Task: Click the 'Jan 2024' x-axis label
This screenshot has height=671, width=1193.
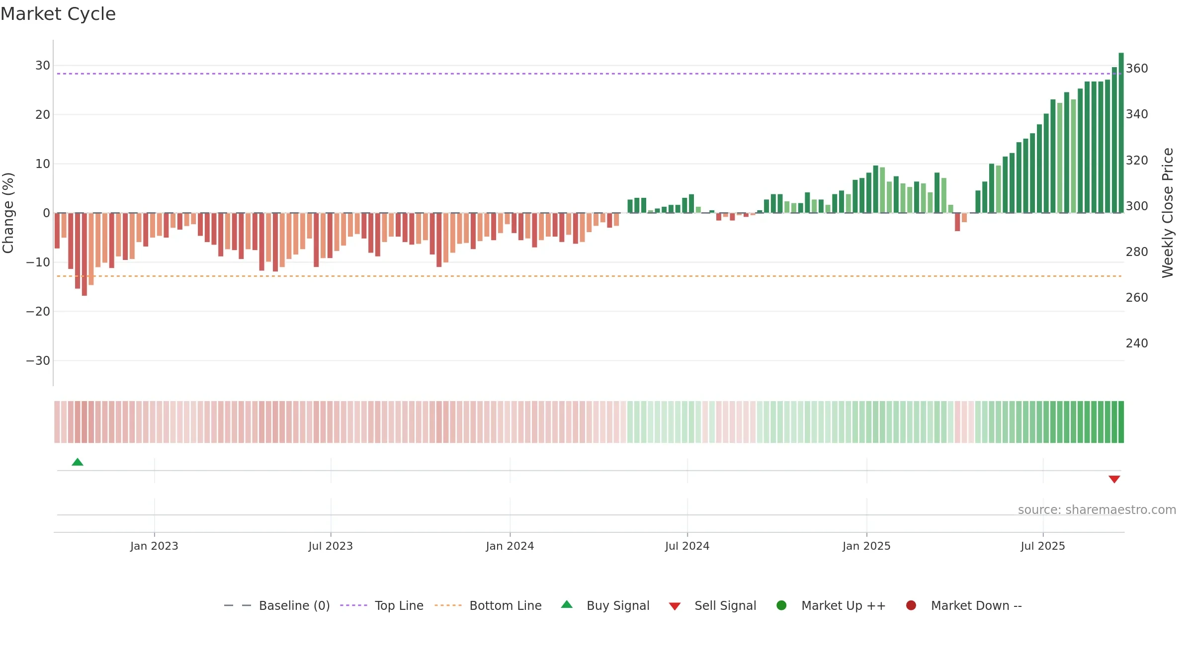Action: [510, 546]
